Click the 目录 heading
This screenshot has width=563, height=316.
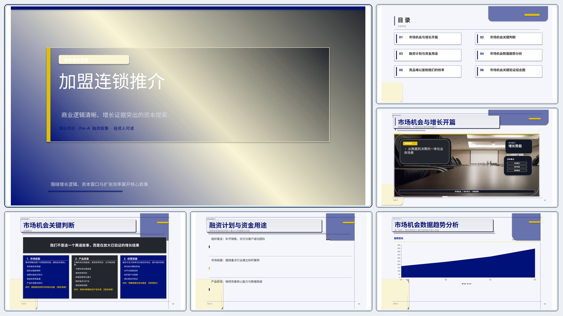pos(404,20)
